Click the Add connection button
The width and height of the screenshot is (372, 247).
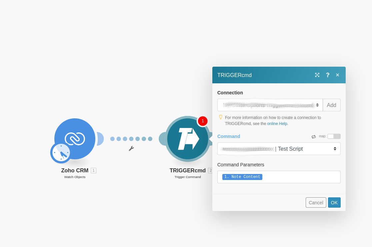click(x=331, y=105)
